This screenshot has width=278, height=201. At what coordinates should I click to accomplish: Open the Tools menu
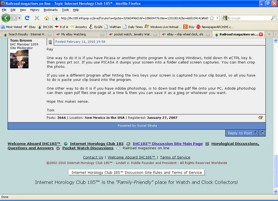coord(66,10)
